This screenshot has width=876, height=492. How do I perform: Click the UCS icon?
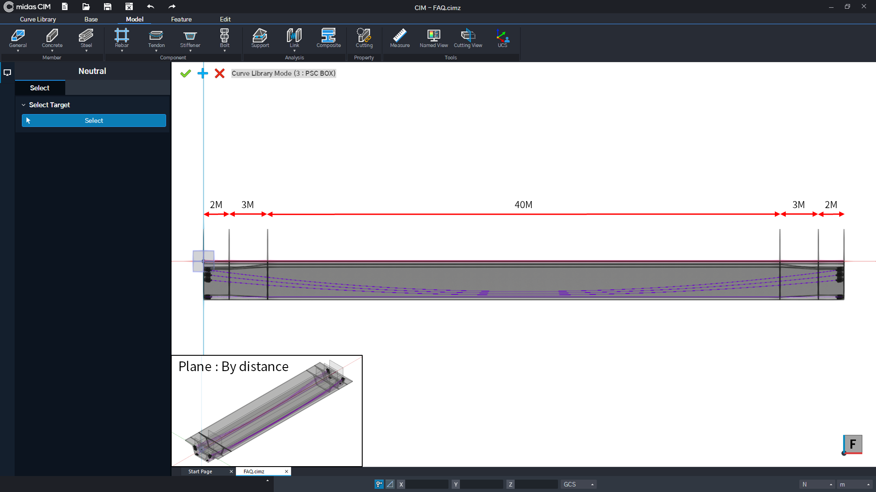tap(502, 39)
